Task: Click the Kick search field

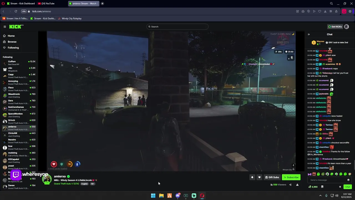Action: pyautogui.click(x=177, y=27)
